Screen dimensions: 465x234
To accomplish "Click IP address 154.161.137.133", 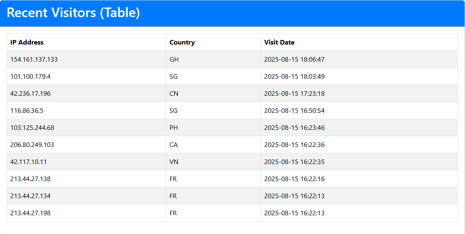I will coord(34,60).
